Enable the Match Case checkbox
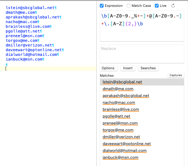The height and width of the screenshot is (166, 188). 129,6
